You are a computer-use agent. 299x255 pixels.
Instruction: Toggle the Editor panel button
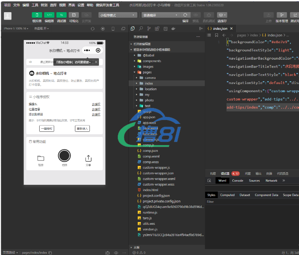[x=49, y=15]
